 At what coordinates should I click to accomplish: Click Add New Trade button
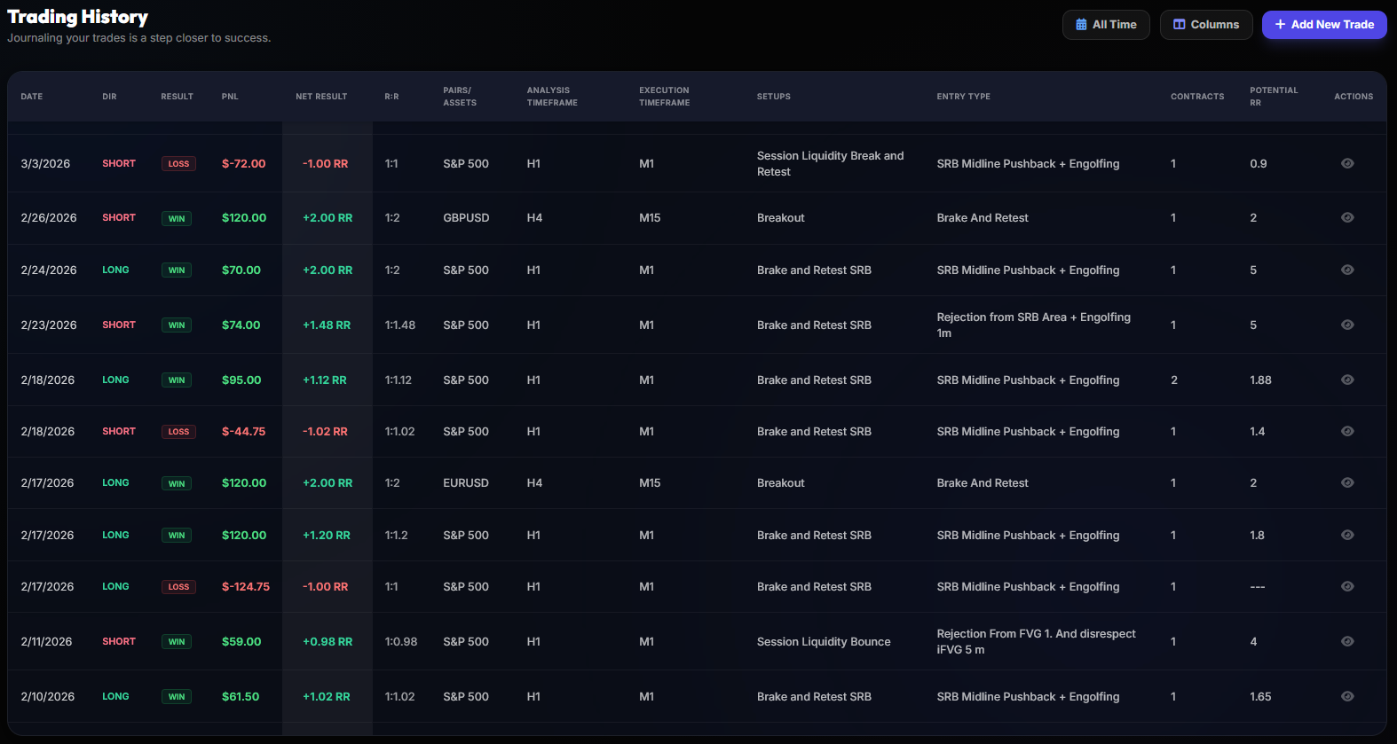click(1323, 25)
